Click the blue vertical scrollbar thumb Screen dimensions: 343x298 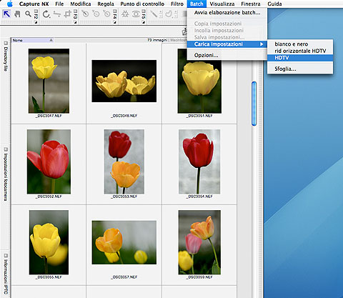tap(254, 104)
